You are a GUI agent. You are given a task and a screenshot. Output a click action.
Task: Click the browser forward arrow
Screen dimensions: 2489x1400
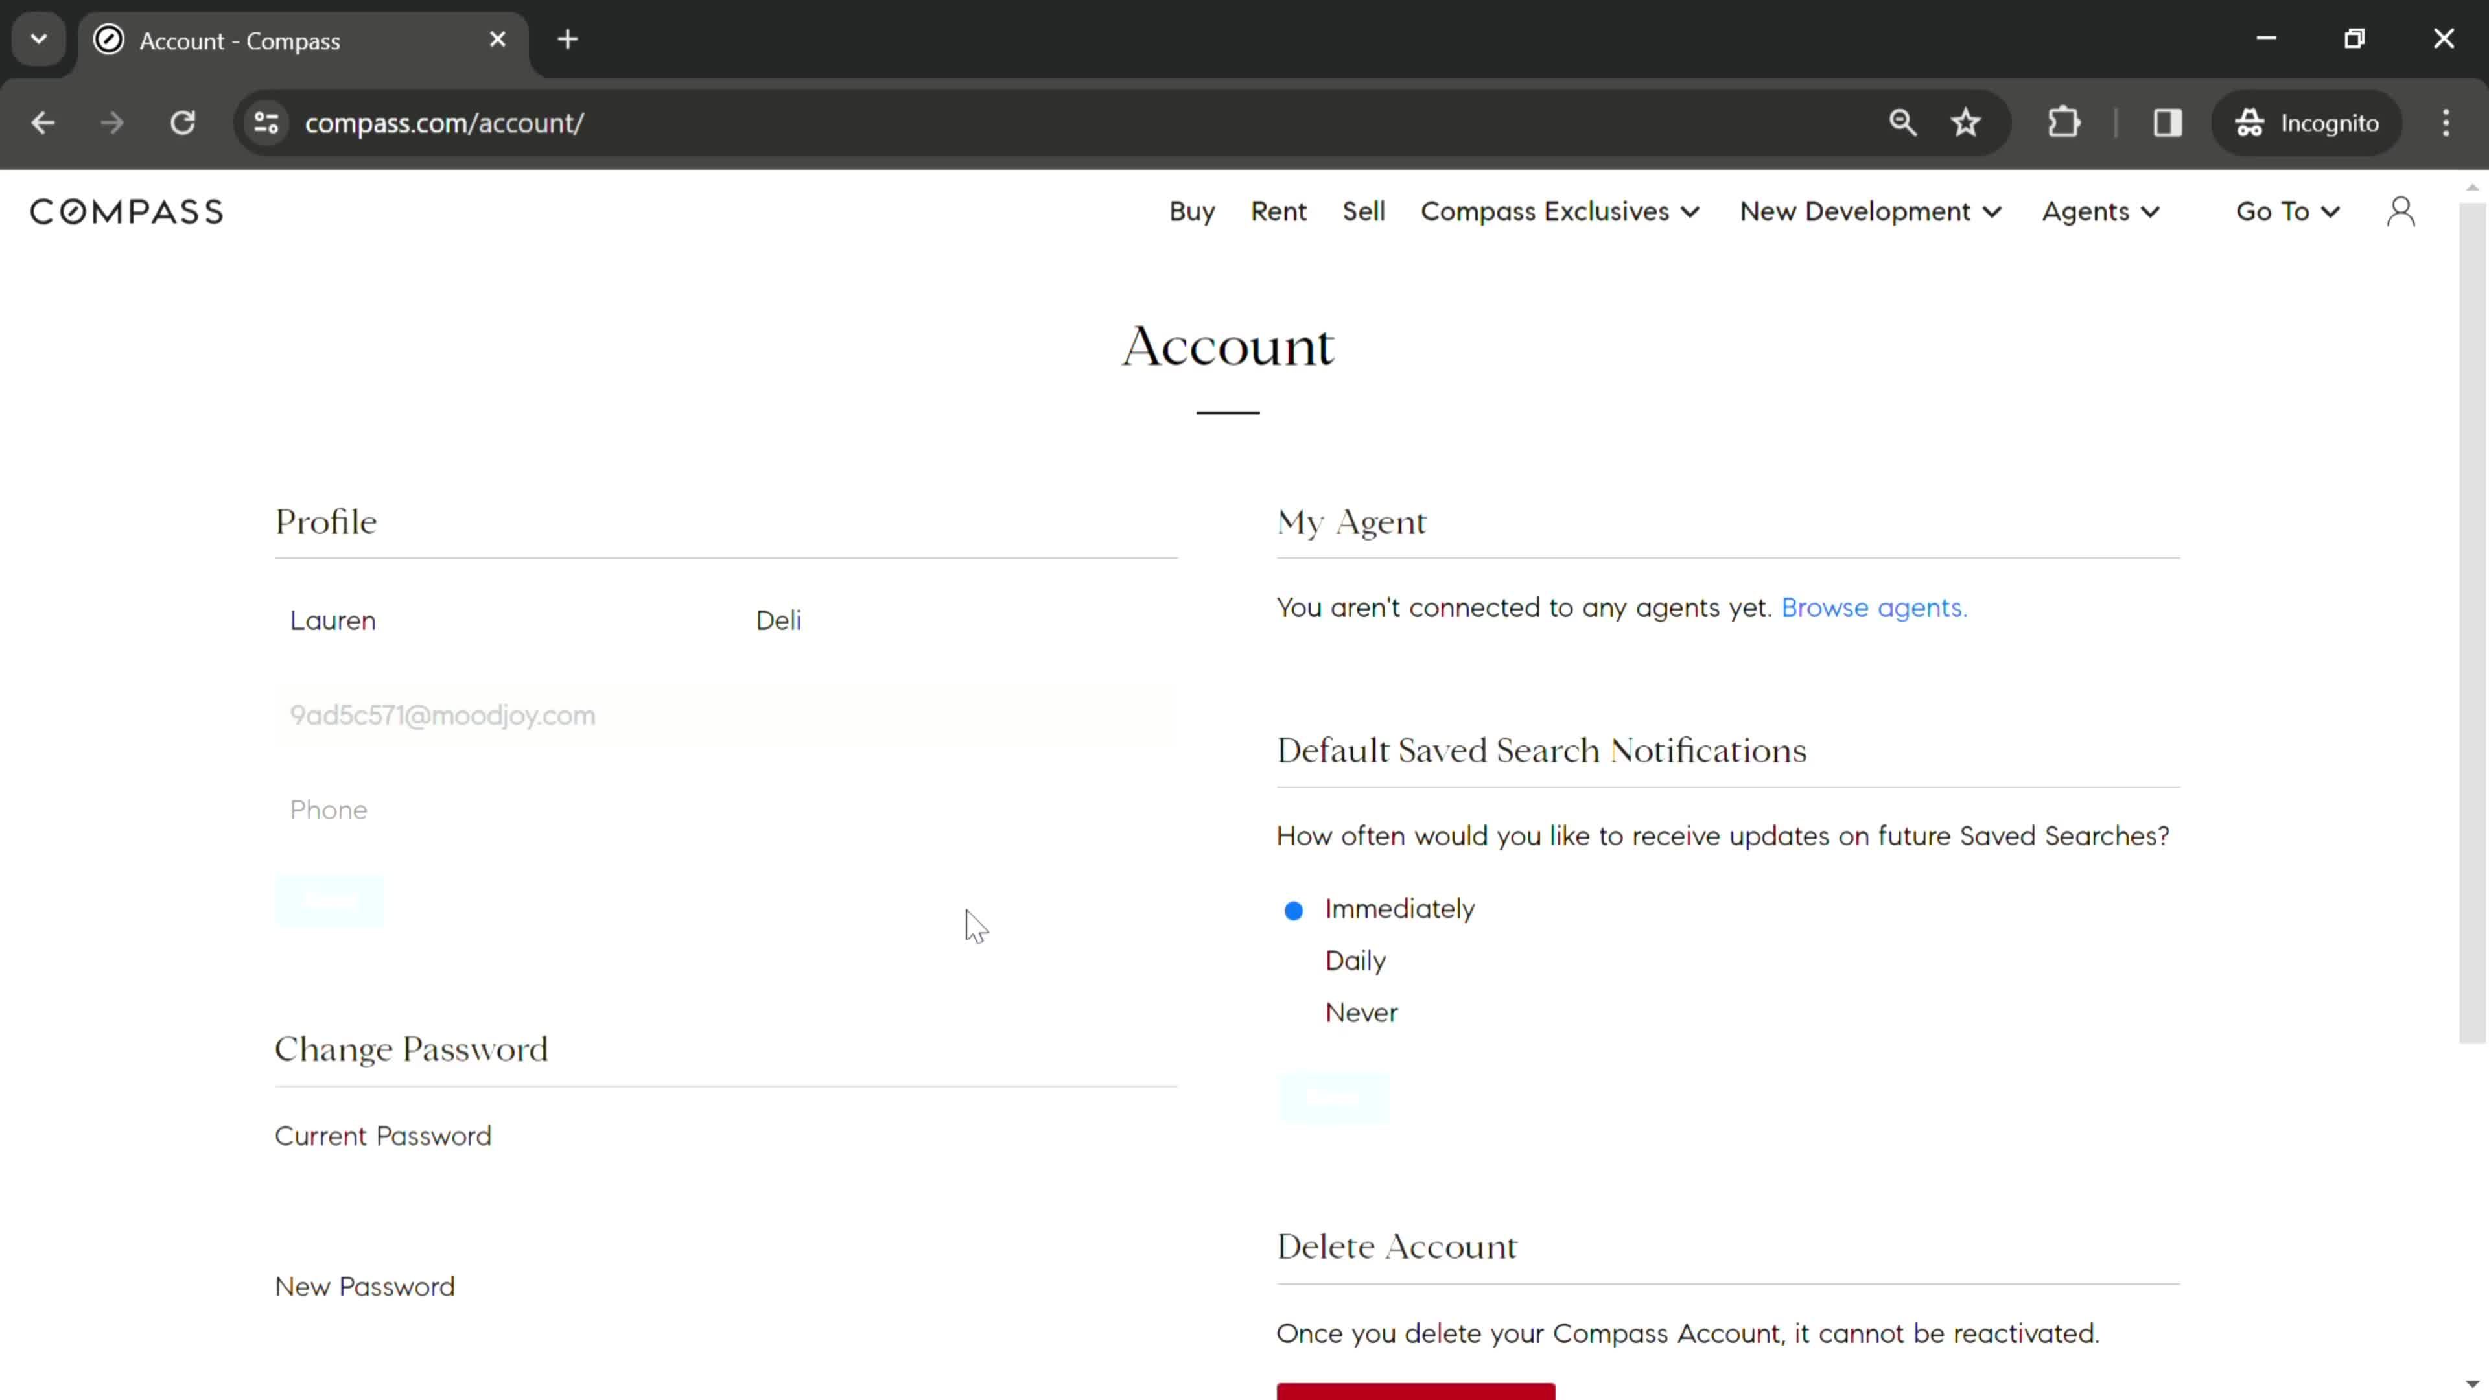112,122
